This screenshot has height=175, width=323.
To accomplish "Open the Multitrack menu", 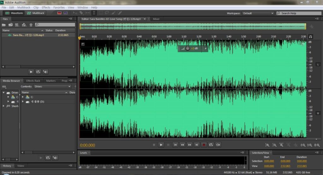I will pyautogui.click(x=24, y=8).
